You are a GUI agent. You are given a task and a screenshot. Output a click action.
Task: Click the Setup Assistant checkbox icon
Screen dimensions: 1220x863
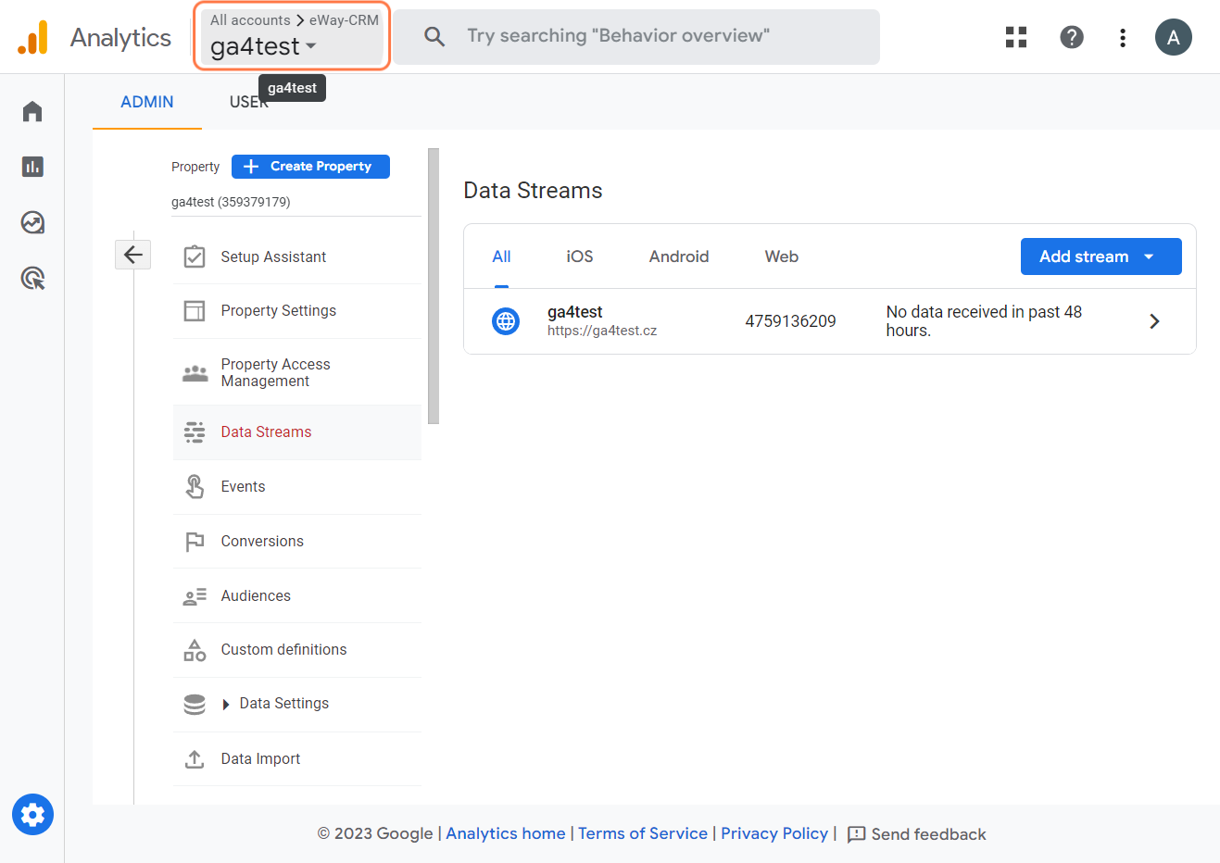(195, 256)
